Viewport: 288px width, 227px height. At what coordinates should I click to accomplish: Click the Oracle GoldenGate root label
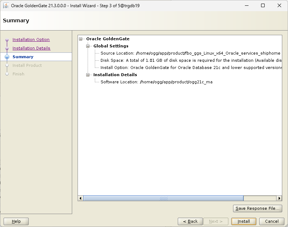coord(108,39)
